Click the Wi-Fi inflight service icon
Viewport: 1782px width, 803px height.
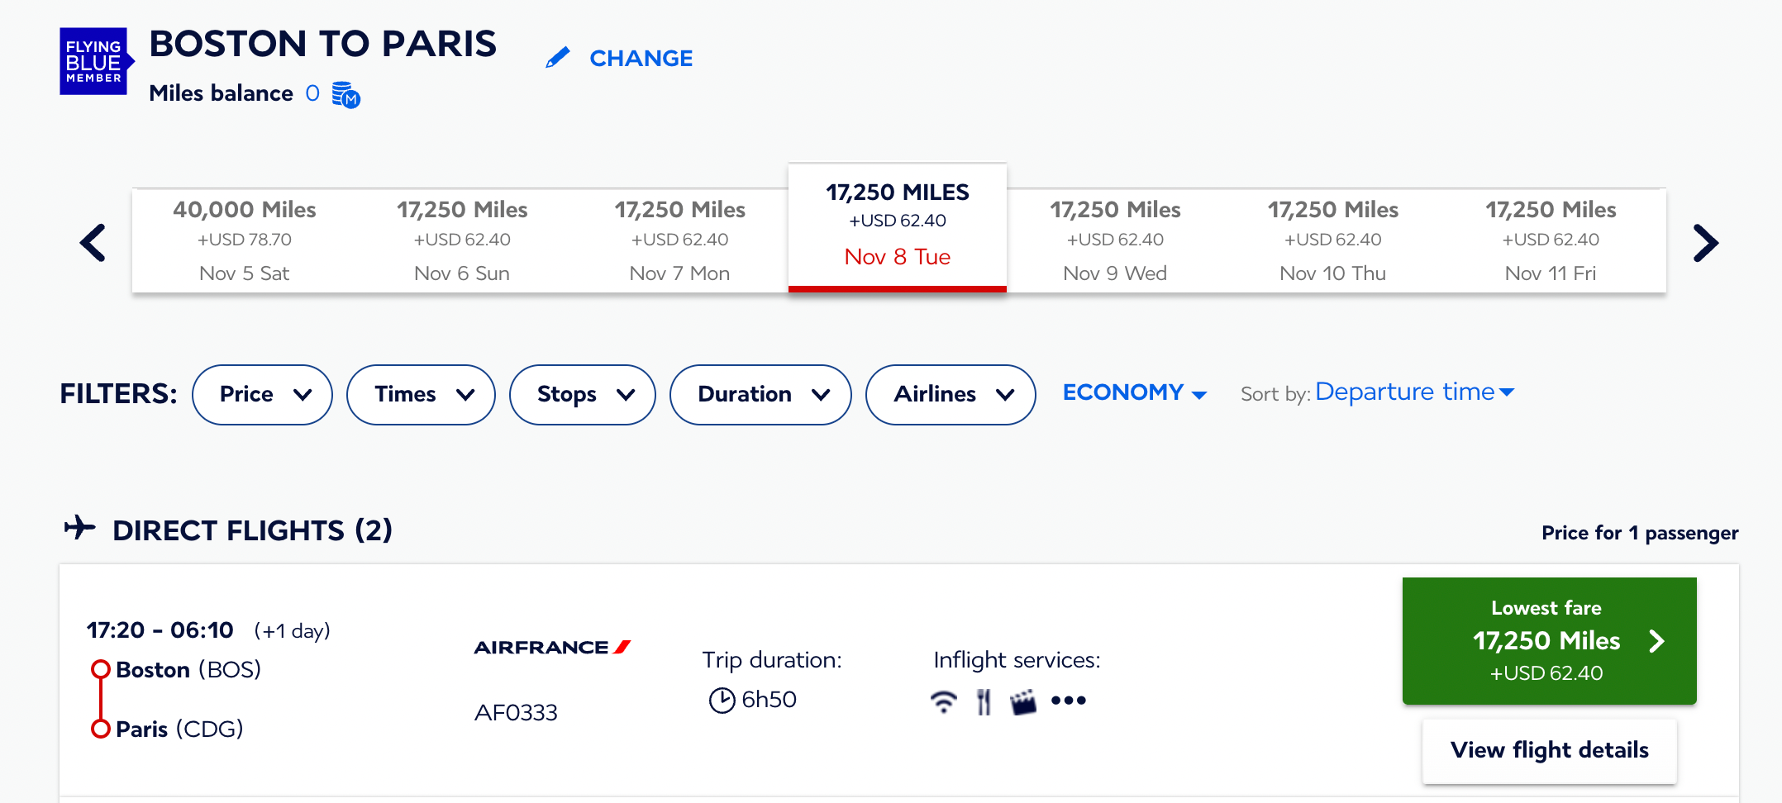click(x=943, y=701)
